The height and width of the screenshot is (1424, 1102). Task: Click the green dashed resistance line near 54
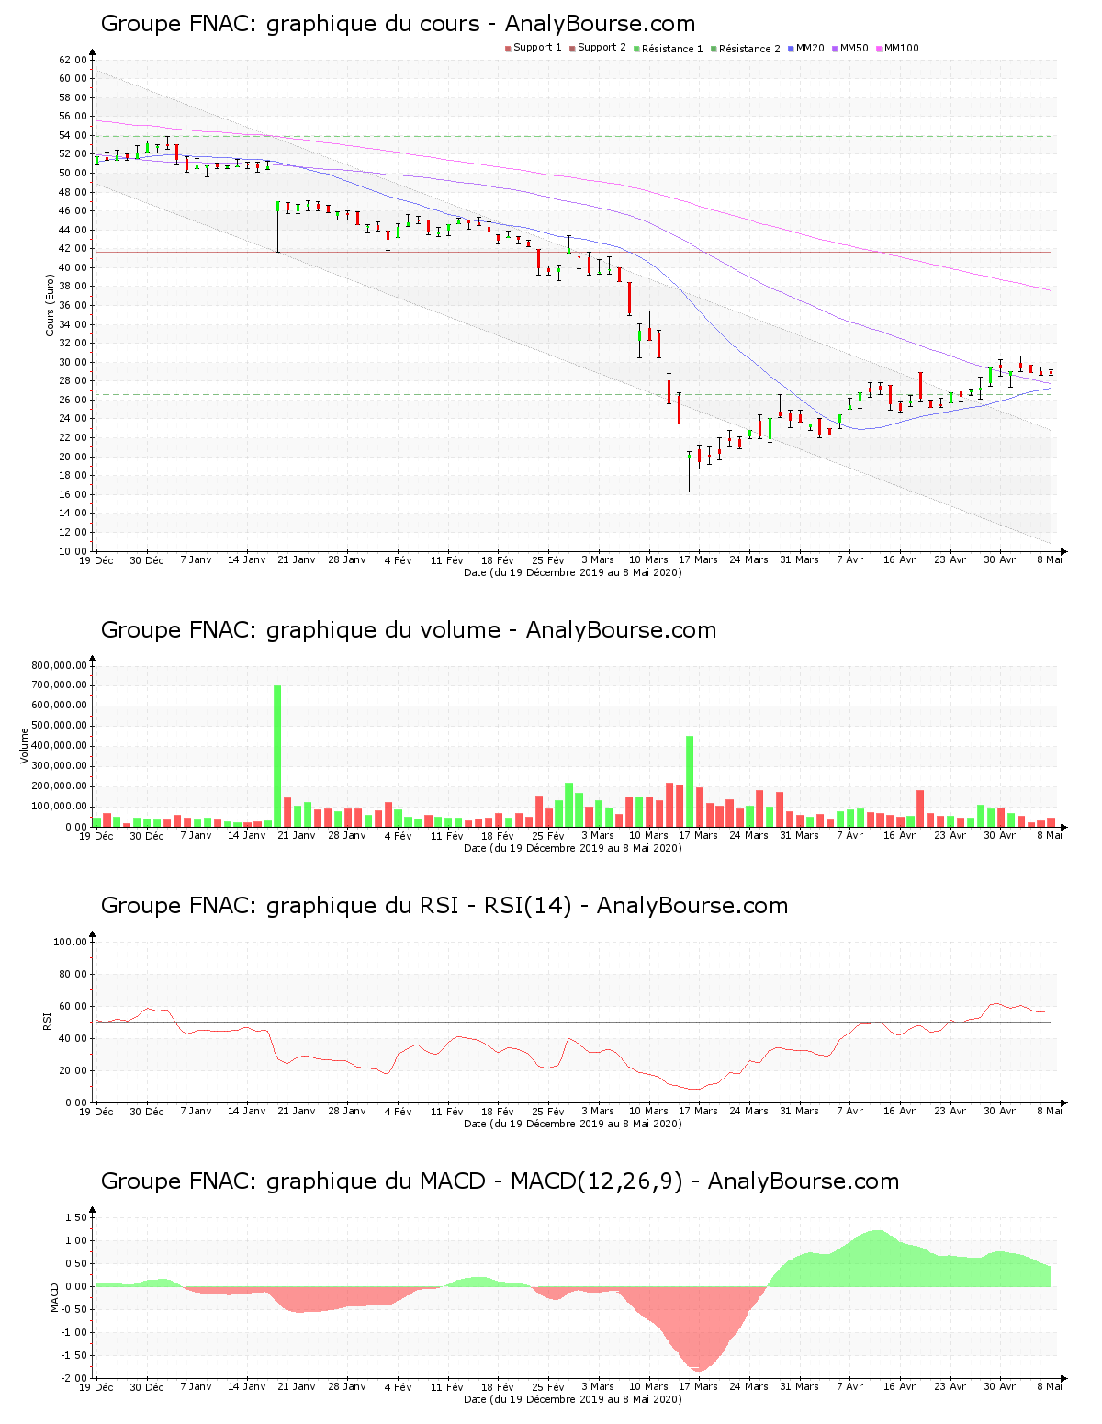coord(574,136)
